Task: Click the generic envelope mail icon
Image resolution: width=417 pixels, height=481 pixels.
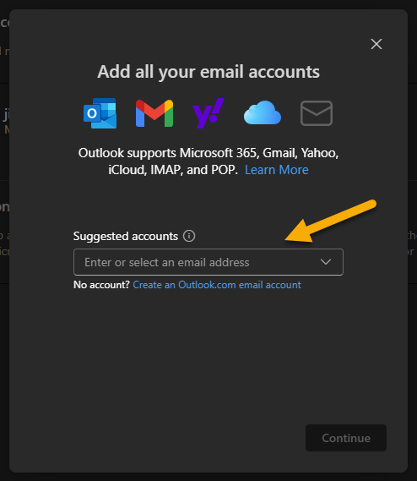Action: [317, 113]
